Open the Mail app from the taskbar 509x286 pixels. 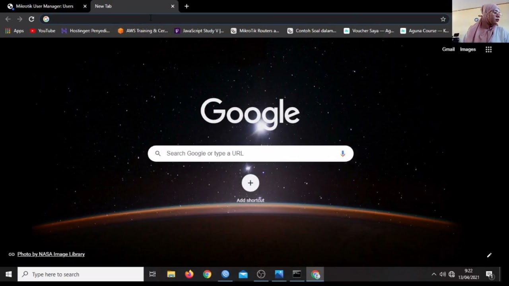(243, 274)
